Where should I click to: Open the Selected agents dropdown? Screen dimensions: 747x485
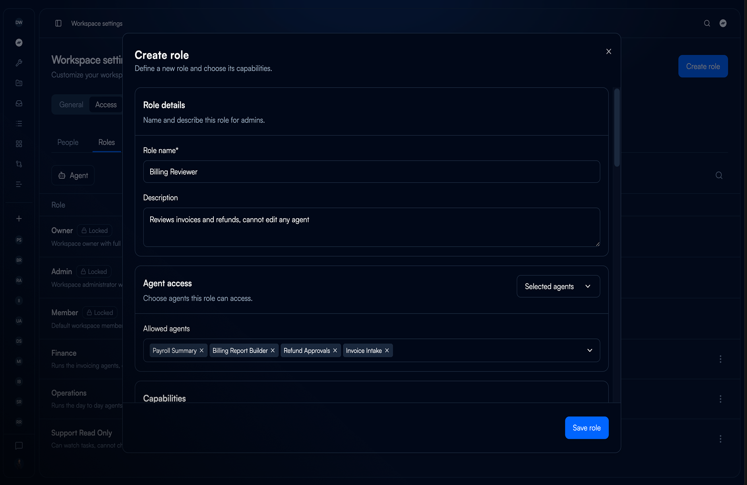558,286
